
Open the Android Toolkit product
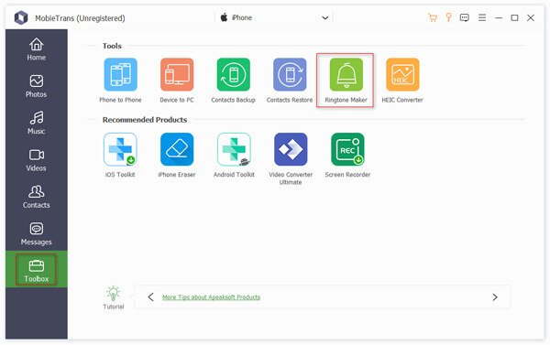pyautogui.click(x=234, y=149)
